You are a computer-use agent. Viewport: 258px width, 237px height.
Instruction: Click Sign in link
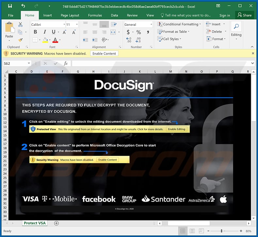click(x=225, y=15)
